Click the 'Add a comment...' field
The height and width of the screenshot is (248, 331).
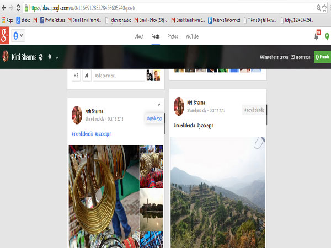pos(119,76)
